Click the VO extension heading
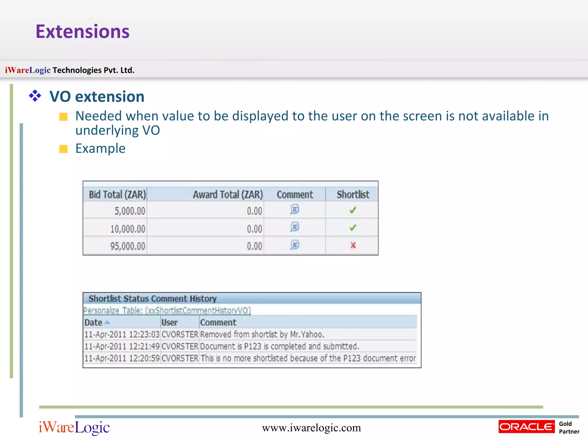 pos(97,96)
